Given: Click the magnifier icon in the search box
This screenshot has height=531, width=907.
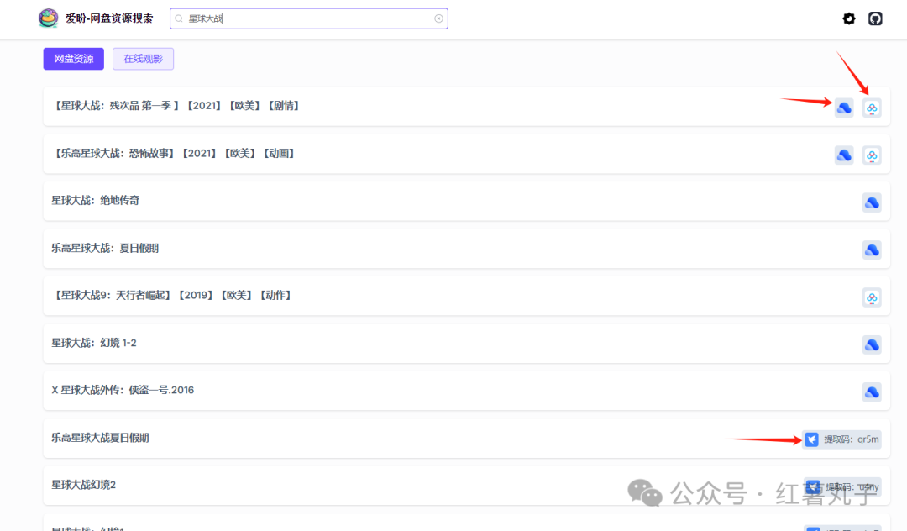Looking at the screenshot, I should [x=179, y=18].
